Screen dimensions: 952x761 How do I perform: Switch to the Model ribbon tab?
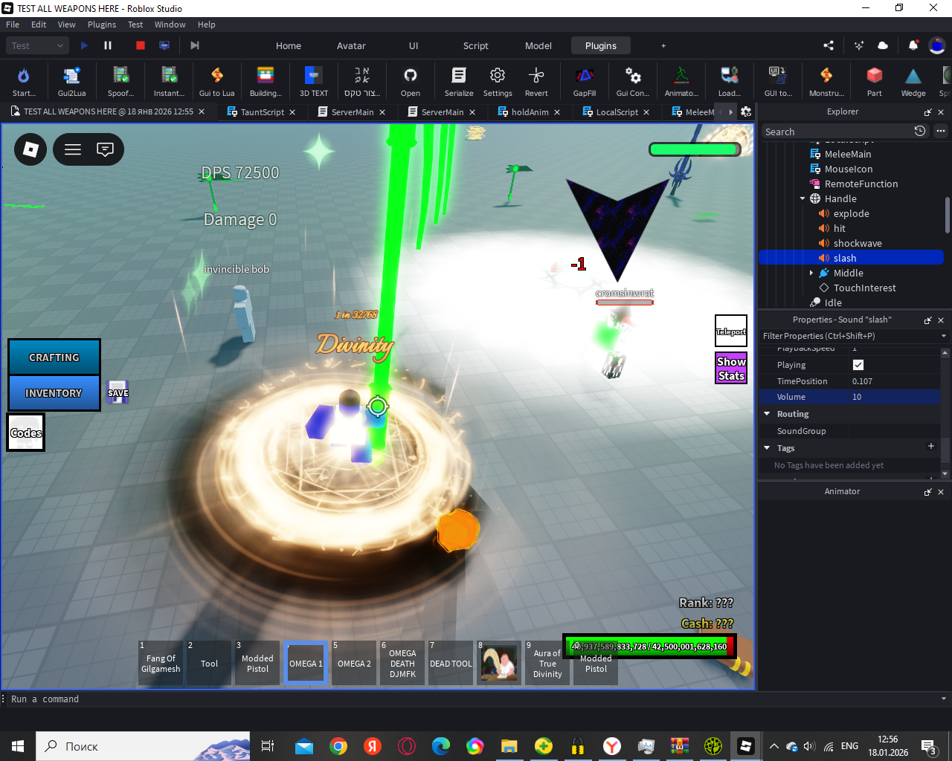point(538,45)
